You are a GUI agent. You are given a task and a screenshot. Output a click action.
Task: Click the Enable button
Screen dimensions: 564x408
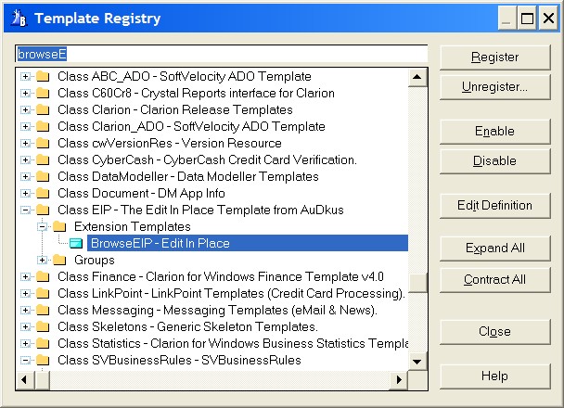[x=495, y=131]
